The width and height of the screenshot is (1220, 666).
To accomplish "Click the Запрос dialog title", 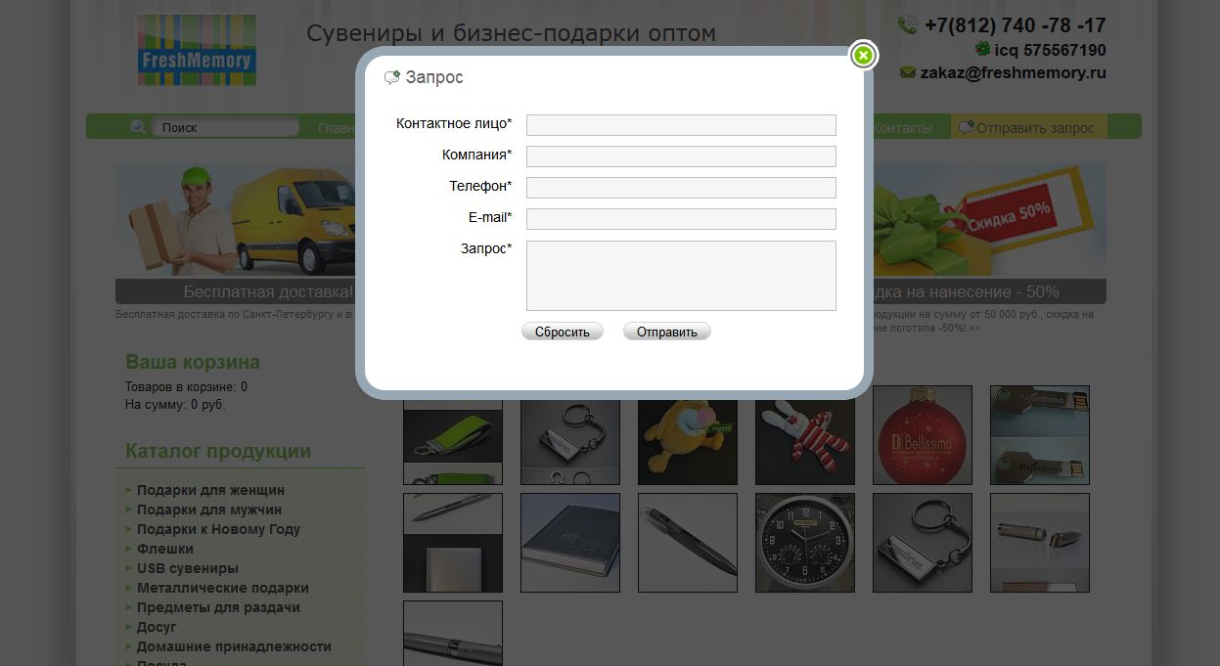I will [x=434, y=77].
